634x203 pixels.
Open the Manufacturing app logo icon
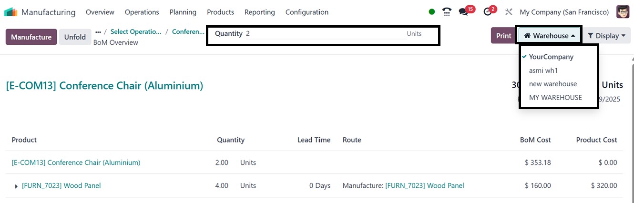[10, 12]
